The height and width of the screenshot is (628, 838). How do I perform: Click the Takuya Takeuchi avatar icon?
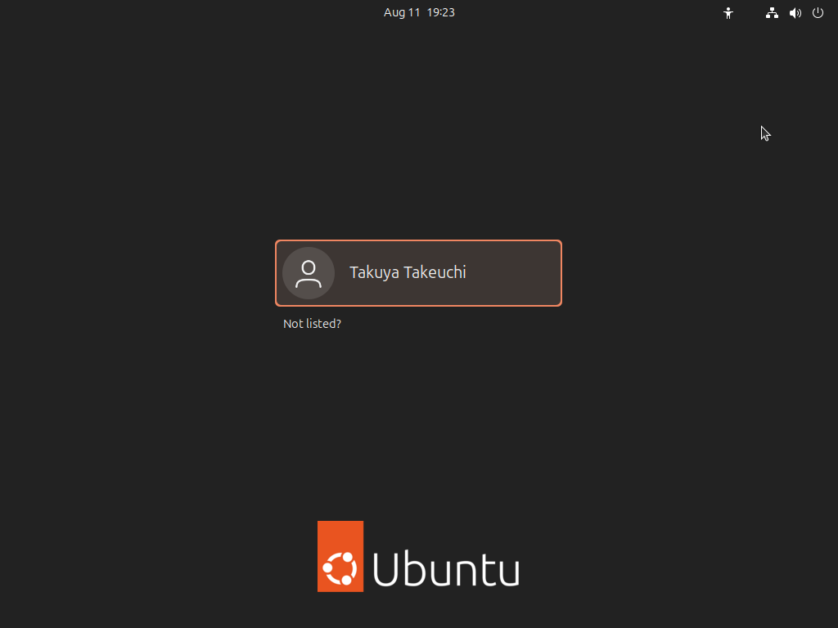[x=309, y=273]
